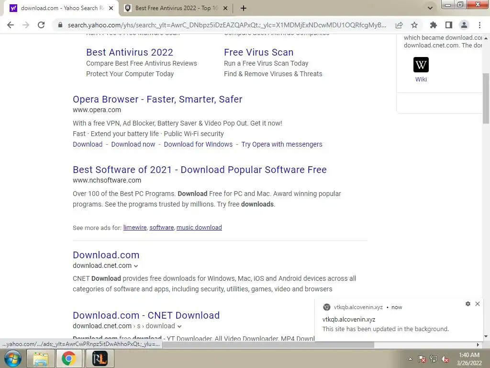Click the Opera 'Download' sublink

pyautogui.click(x=88, y=144)
